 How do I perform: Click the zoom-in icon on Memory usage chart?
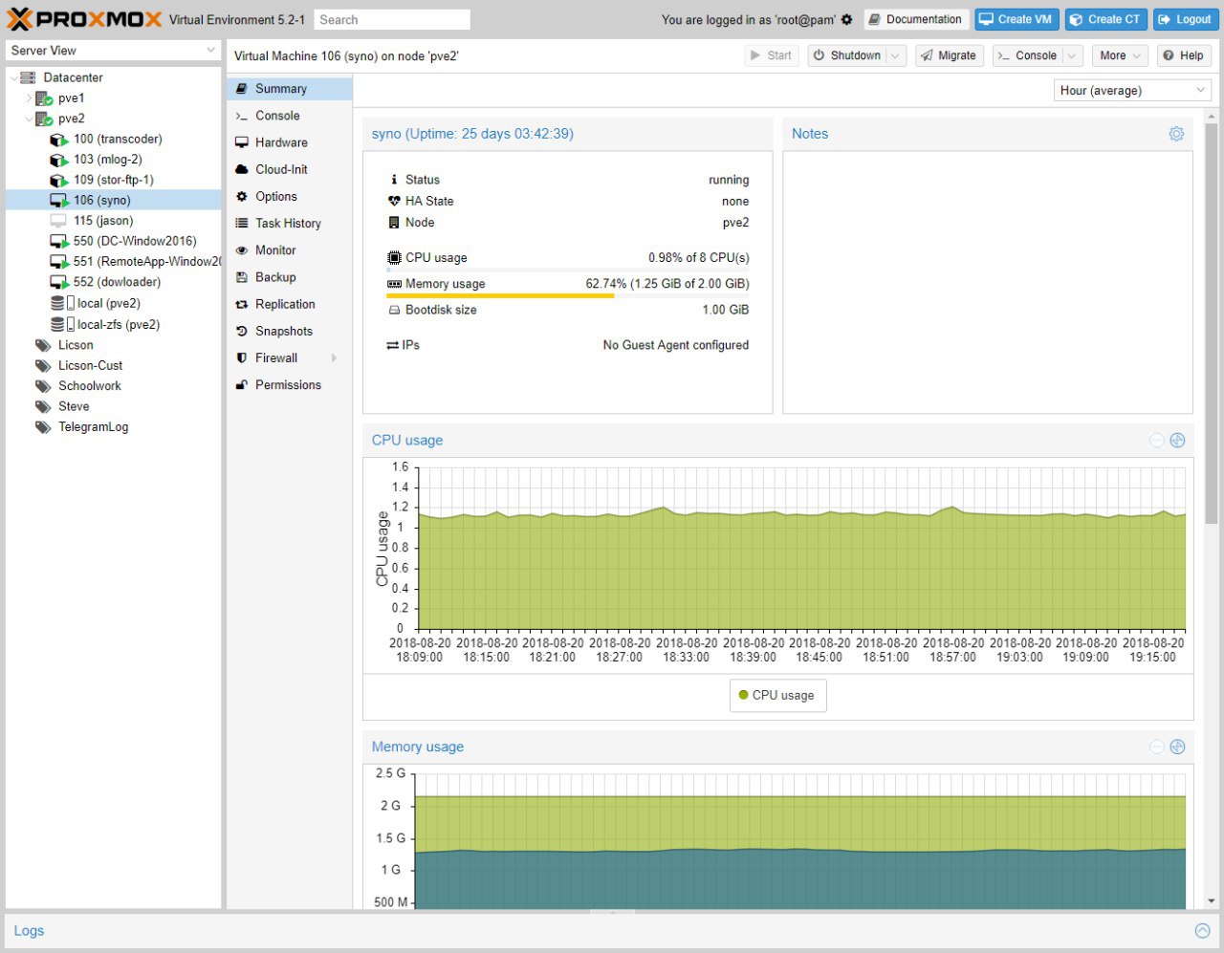pyautogui.click(x=1177, y=747)
